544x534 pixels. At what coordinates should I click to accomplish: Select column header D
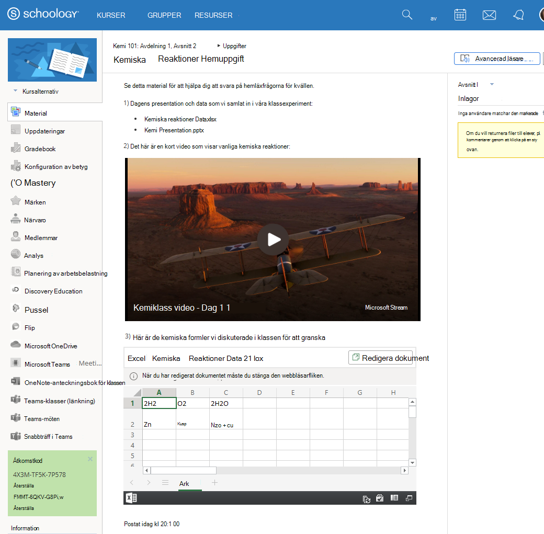(259, 392)
